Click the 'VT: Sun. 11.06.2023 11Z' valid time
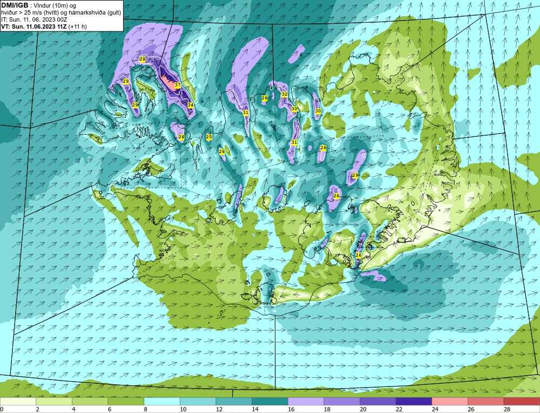This screenshot has height=413, width=540. 34,26
